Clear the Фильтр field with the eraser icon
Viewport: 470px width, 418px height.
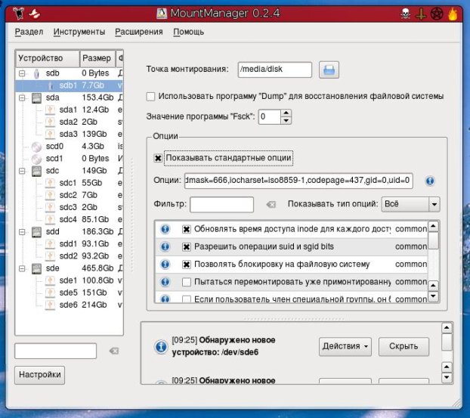point(271,205)
